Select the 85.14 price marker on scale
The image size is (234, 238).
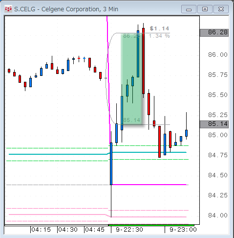point(214,124)
